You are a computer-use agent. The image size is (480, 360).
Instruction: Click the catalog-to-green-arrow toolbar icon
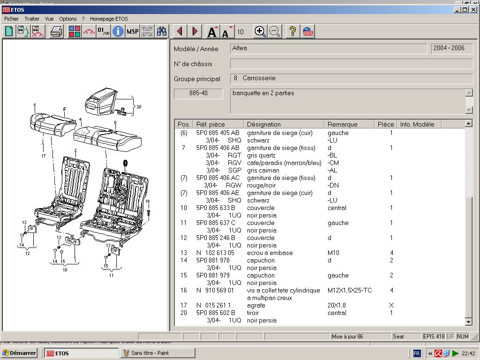23,31
